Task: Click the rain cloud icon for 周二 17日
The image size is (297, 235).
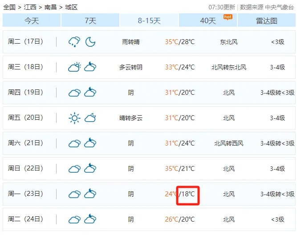Action: (x=74, y=42)
